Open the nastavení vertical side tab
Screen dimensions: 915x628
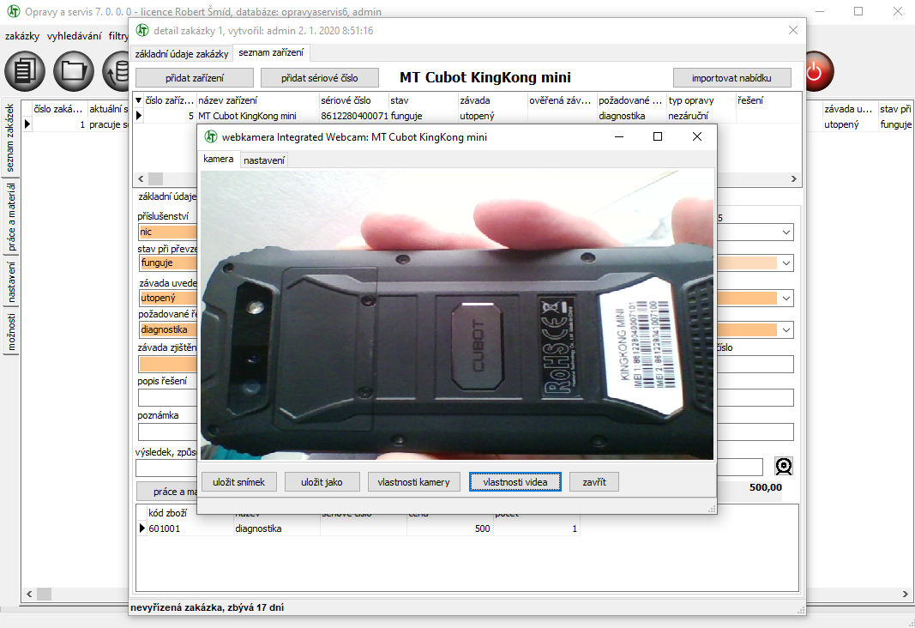(10, 282)
